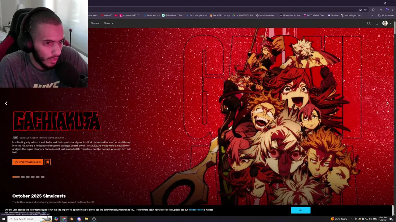Open the DokanTIP bookmark

click(220, 15)
